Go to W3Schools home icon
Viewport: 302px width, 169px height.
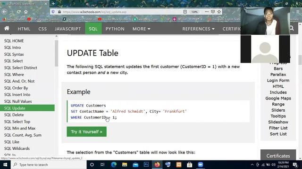tap(7, 29)
